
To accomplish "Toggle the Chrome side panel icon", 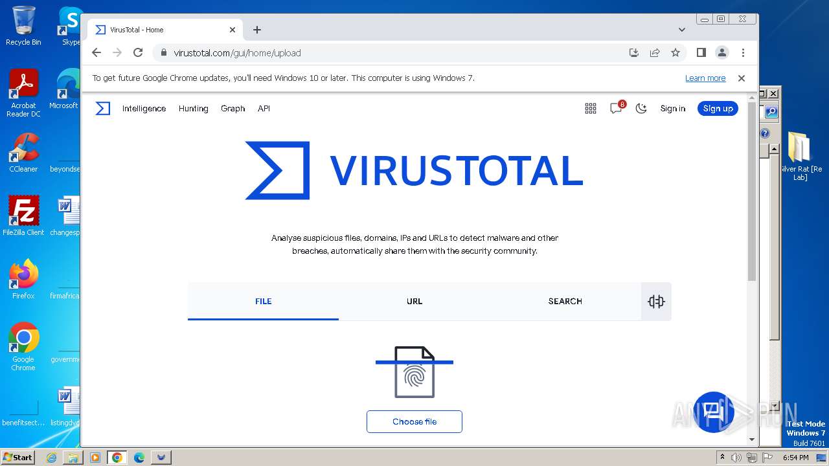I will click(x=701, y=53).
